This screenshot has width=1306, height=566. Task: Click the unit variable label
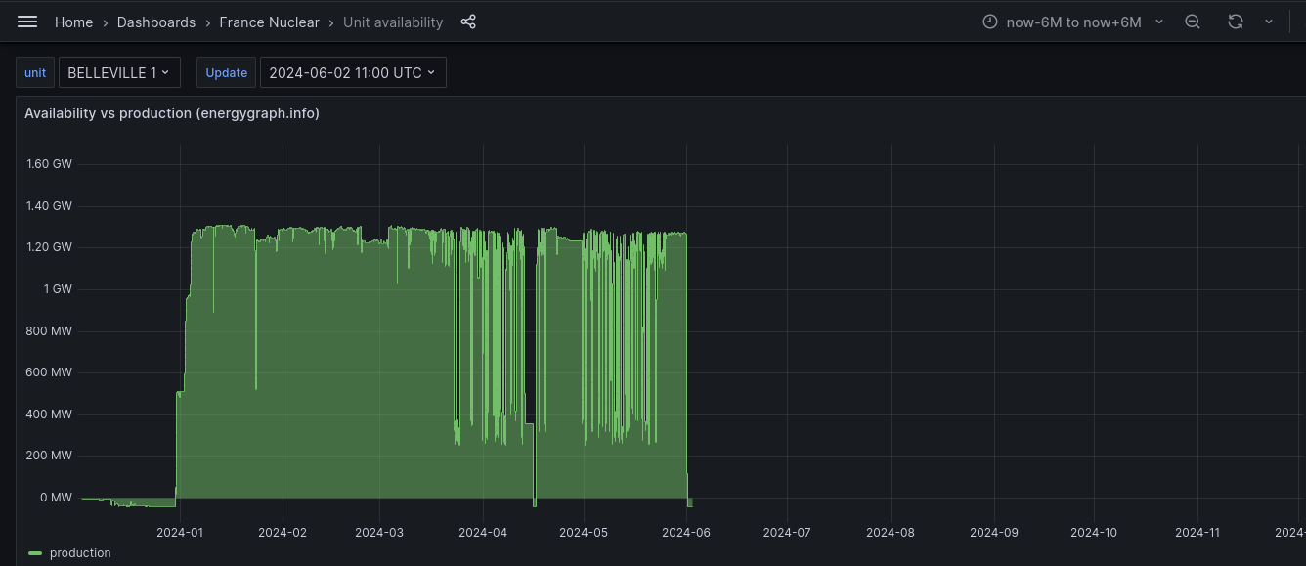click(x=35, y=72)
